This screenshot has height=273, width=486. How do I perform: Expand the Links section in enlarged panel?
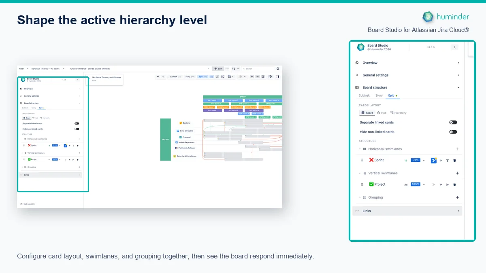point(407,211)
